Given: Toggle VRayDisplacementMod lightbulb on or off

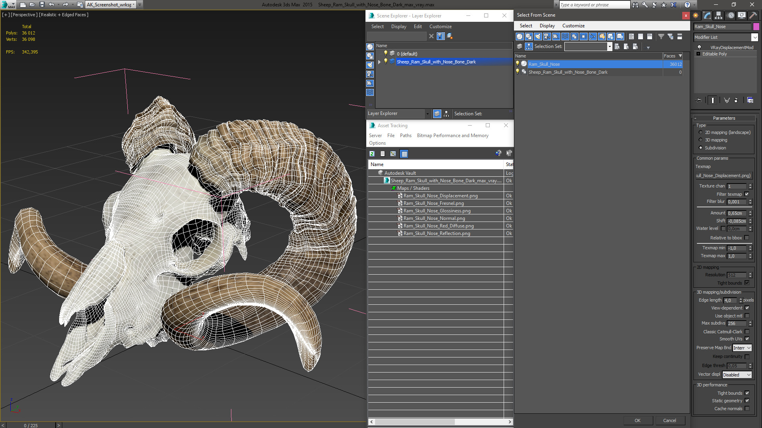Looking at the screenshot, I should [699, 48].
